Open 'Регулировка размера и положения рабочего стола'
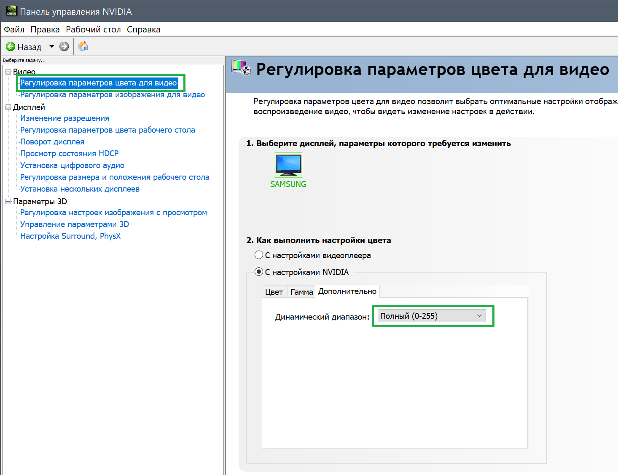Screen dimensions: 618x475 coord(115,177)
